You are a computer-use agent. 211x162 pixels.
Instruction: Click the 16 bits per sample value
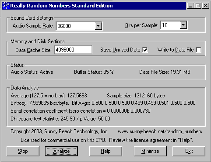165,25
